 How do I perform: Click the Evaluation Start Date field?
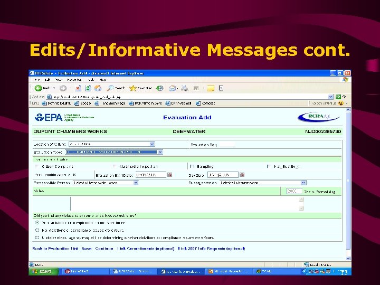click(151, 175)
